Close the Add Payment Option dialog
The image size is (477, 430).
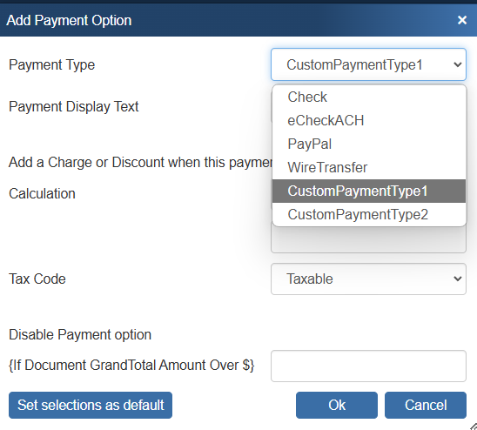coord(462,20)
